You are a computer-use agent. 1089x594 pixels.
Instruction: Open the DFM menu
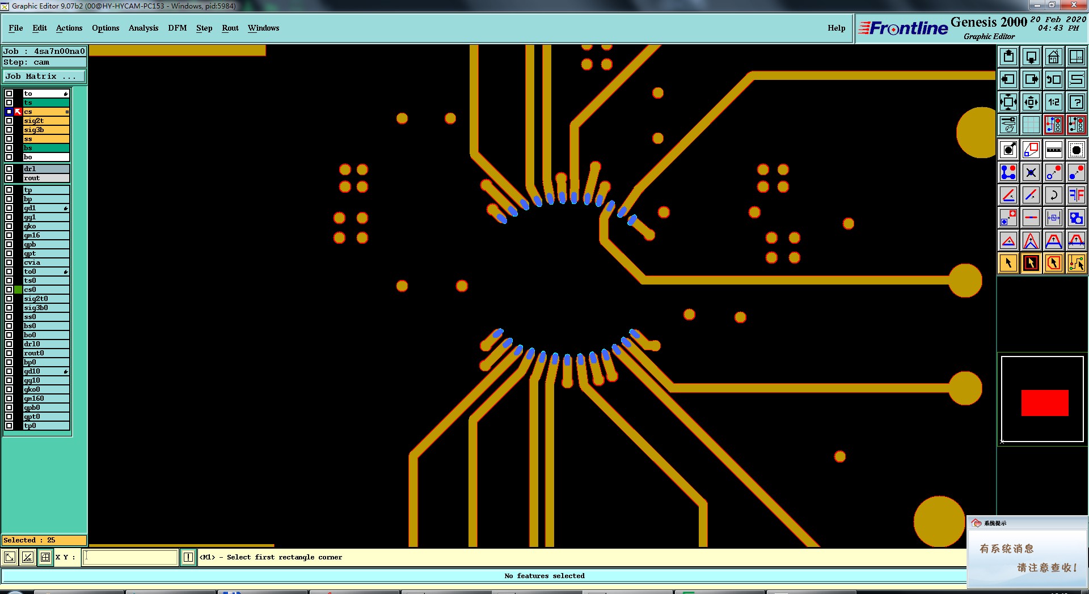(178, 28)
